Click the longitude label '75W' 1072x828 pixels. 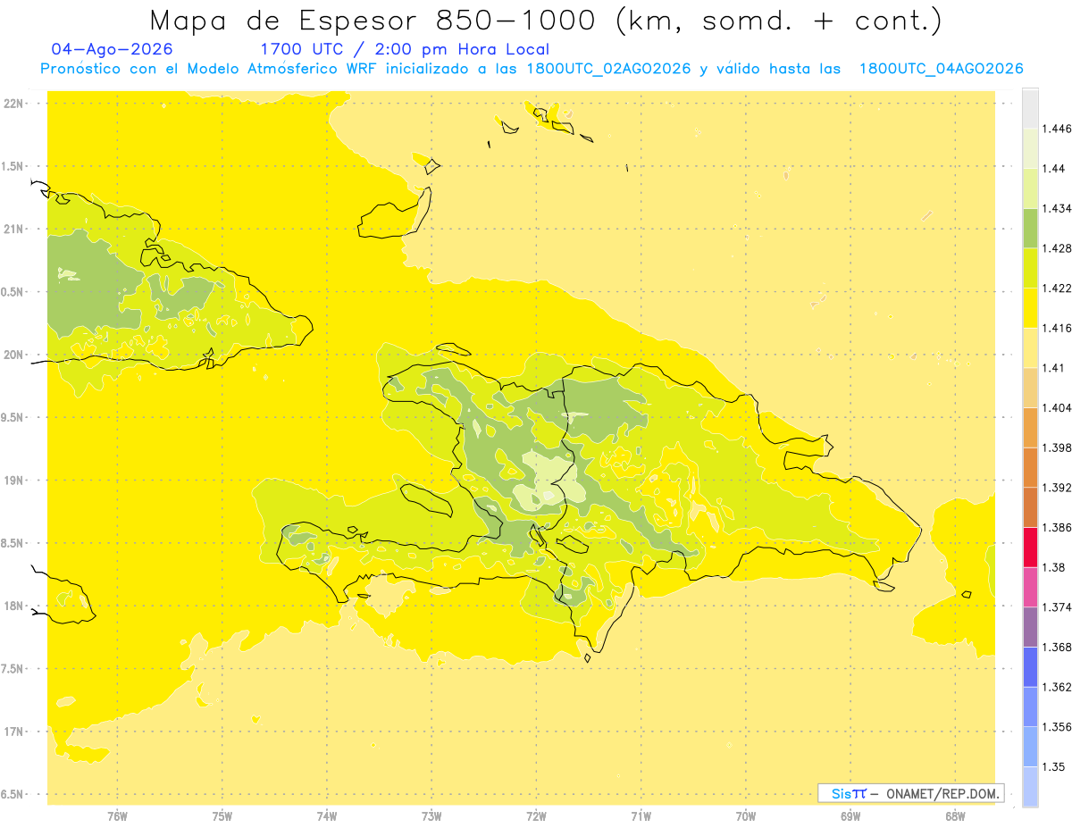coord(222,815)
